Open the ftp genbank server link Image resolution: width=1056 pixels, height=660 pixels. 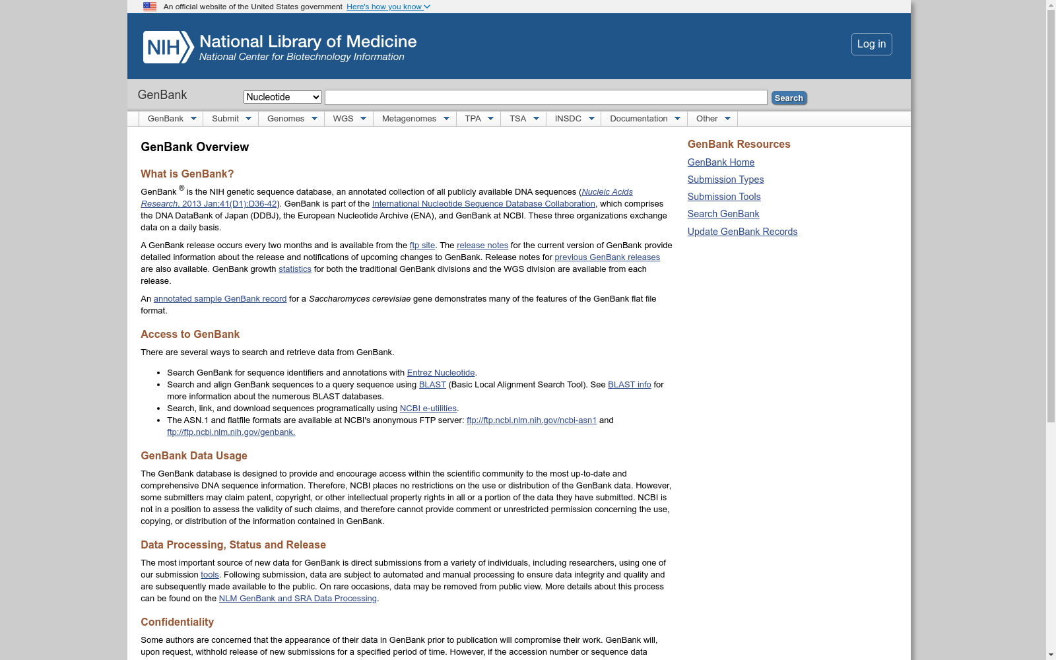pos(231,432)
